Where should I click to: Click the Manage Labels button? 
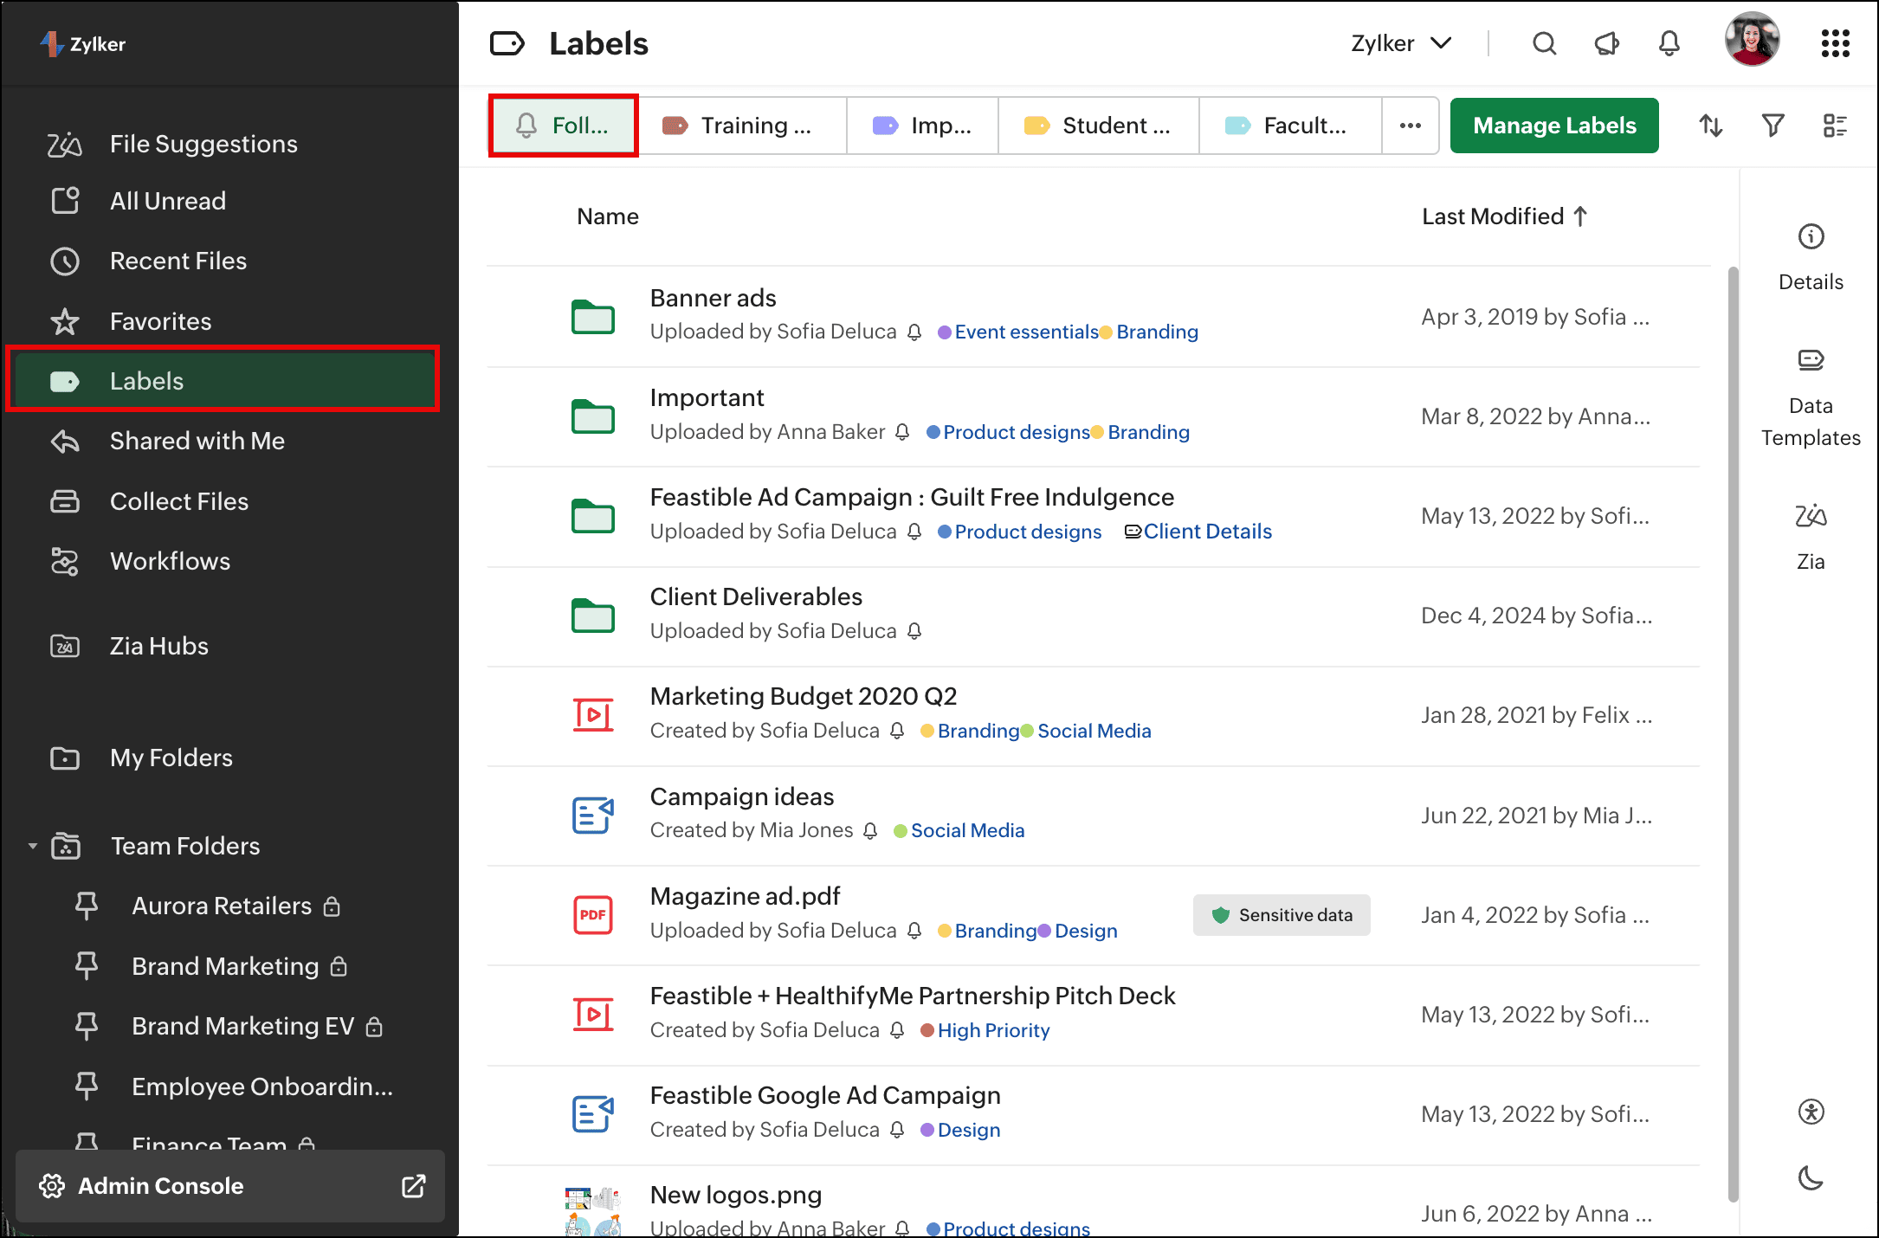point(1553,126)
